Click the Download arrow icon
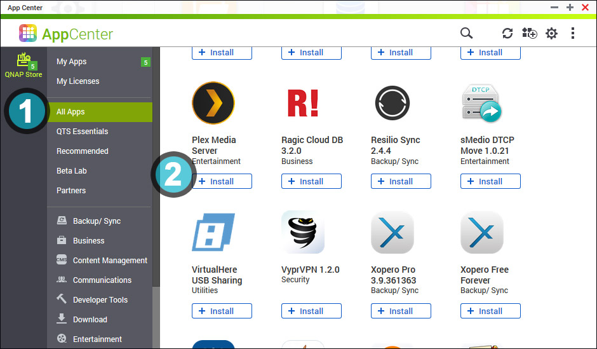 pyautogui.click(x=62, y=318)
